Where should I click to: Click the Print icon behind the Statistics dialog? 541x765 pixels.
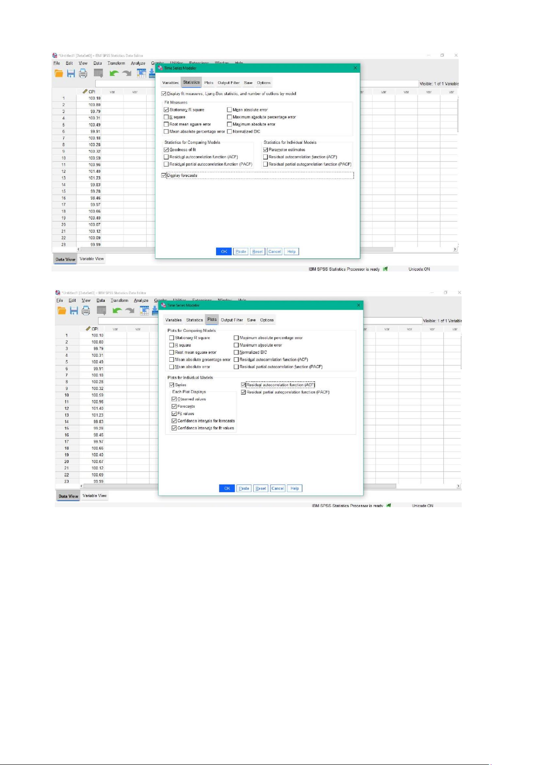(83, 73)
